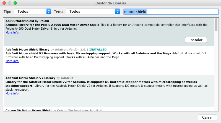Screen dimensions: 221x123
Task: Install the A4990MotorShield library
Action: click(196, 40)
